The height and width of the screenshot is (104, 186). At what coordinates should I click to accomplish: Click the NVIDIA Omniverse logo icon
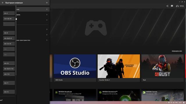pos(100,92)
